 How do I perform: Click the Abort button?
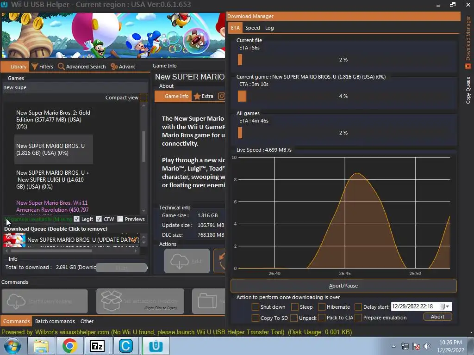[437, 317]
